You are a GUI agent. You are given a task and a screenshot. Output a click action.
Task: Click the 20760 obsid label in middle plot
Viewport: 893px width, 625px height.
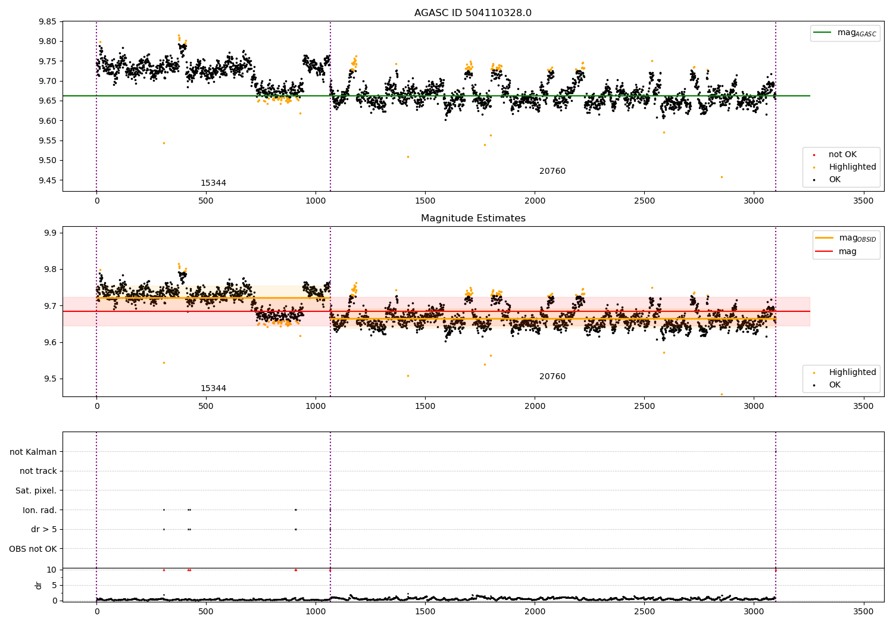(552, 377)
